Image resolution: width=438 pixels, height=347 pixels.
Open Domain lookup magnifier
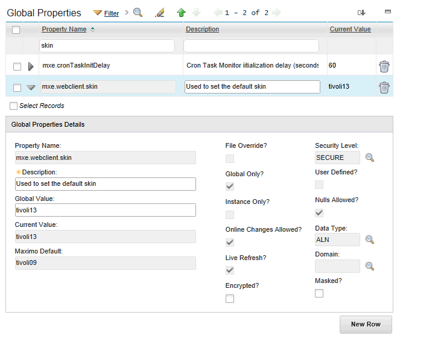(x=370, y=266)
